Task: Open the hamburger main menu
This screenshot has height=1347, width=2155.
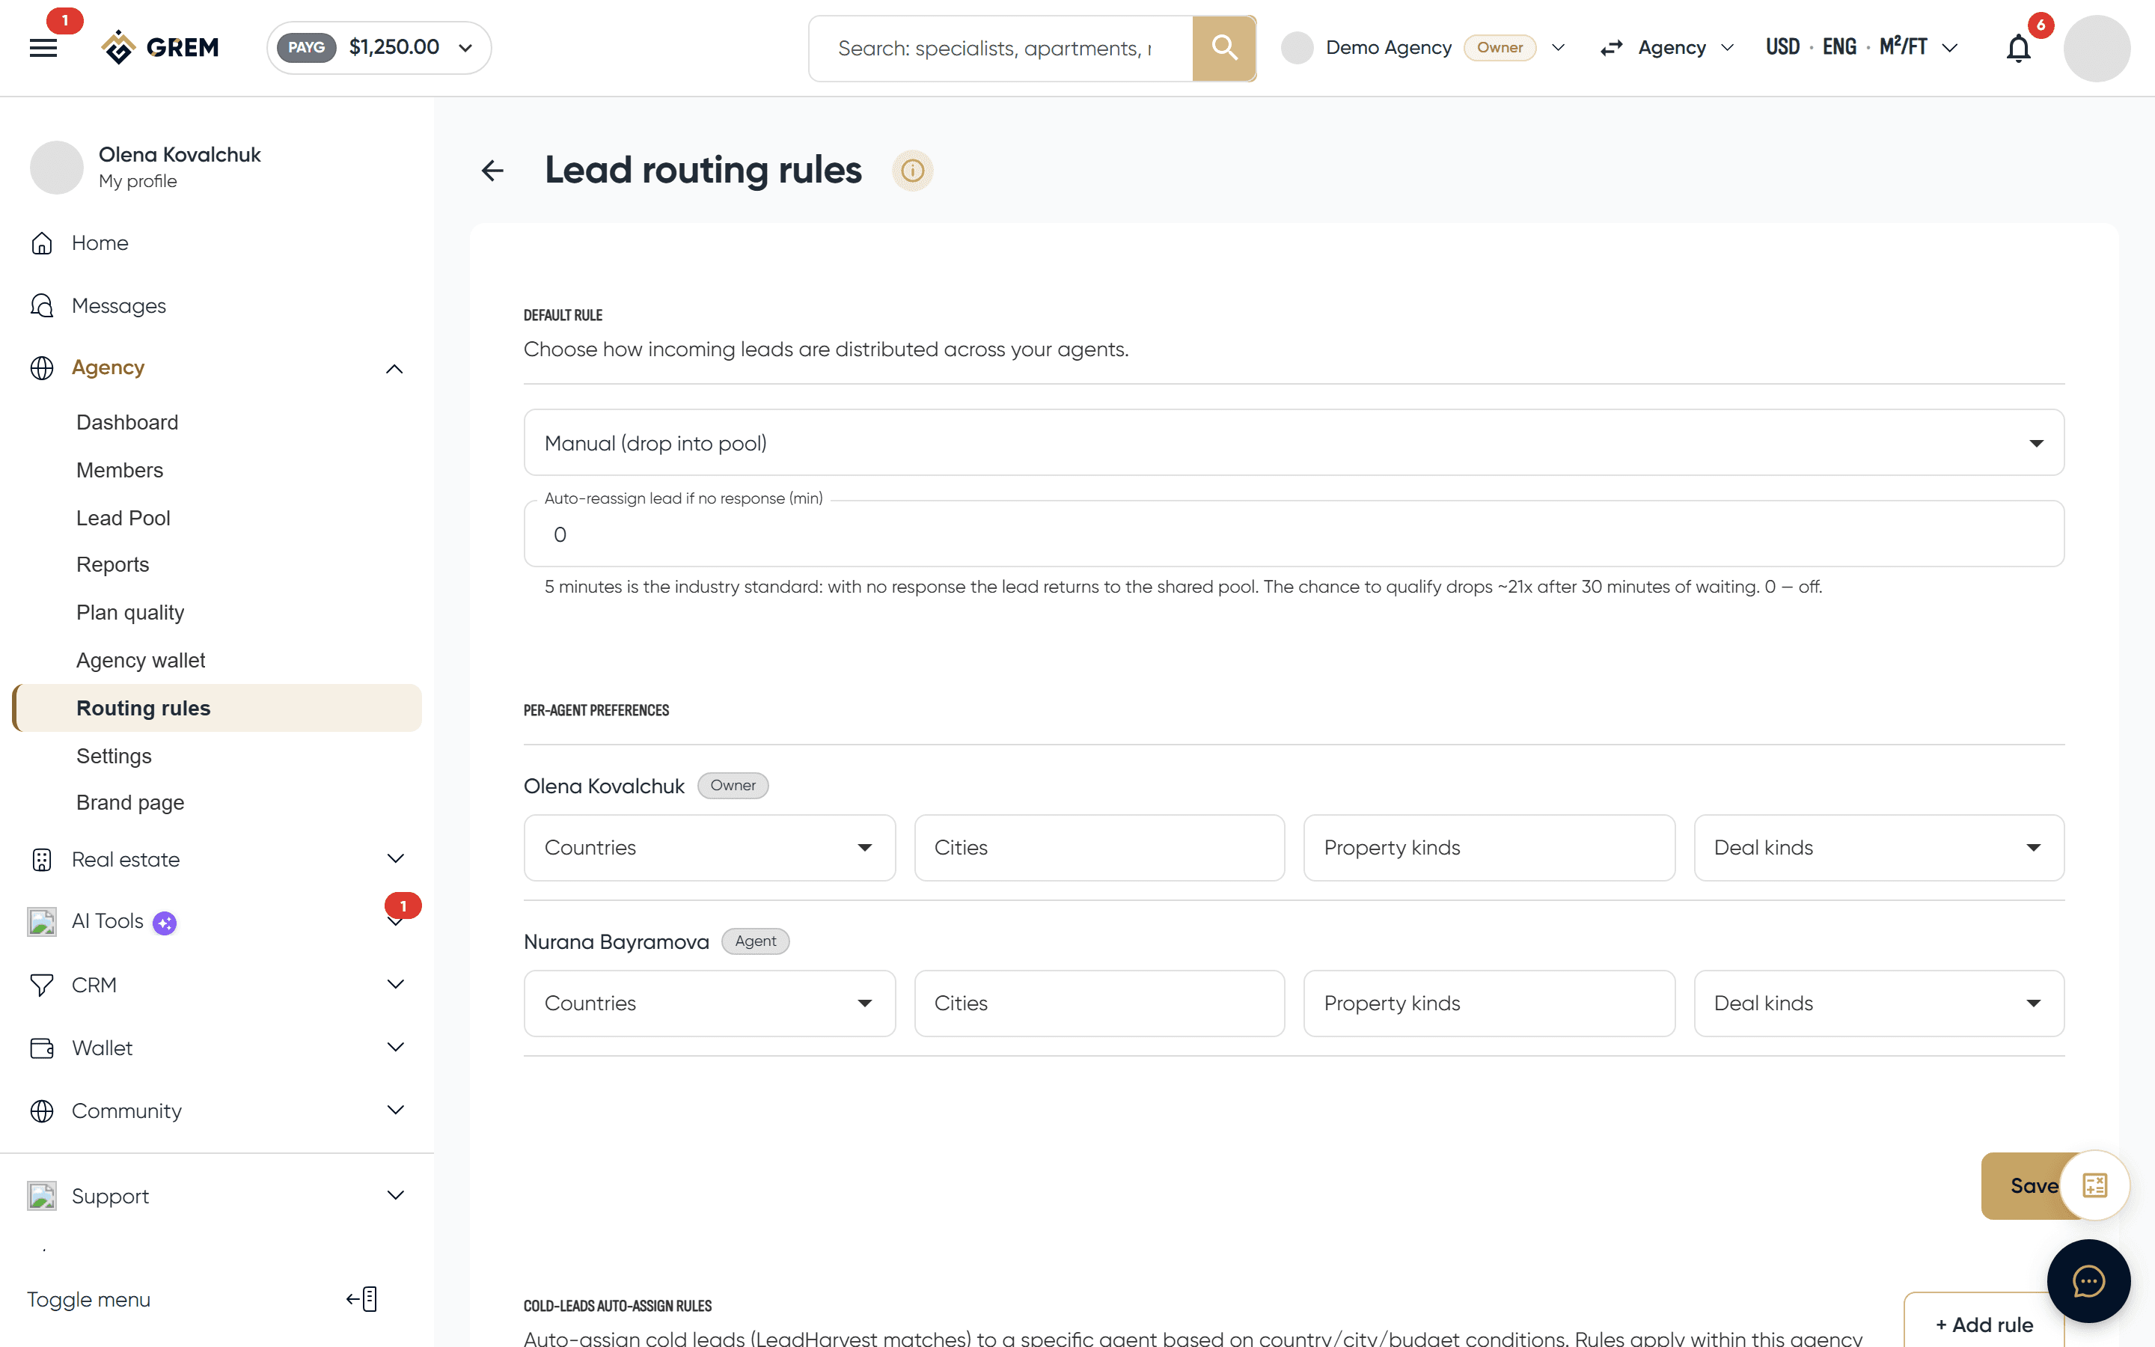Action: pos(43,48)
